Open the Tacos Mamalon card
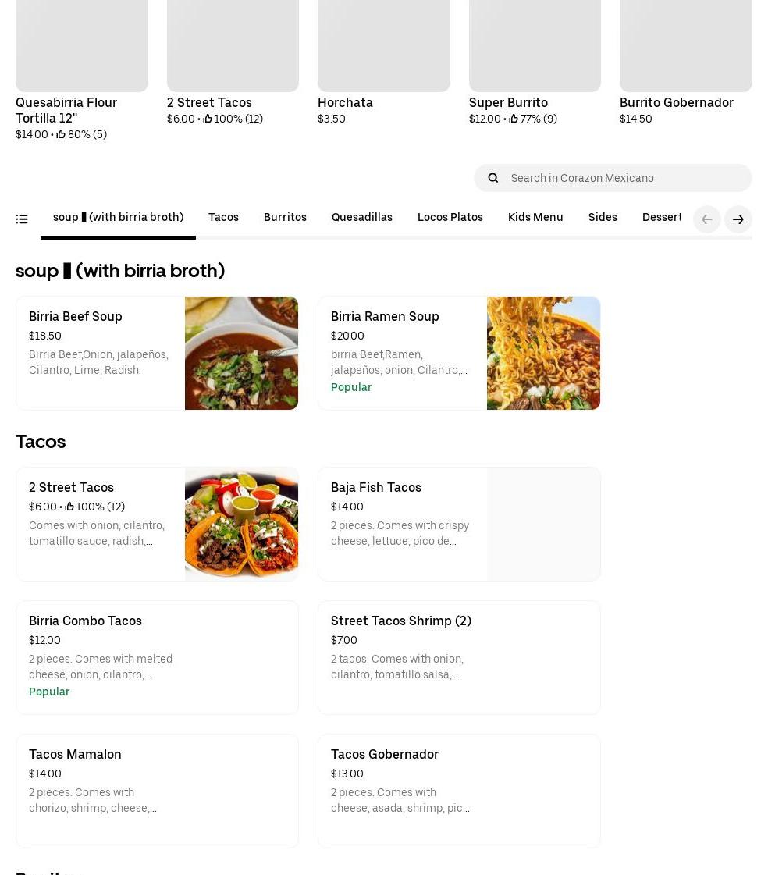 (157, 791)
